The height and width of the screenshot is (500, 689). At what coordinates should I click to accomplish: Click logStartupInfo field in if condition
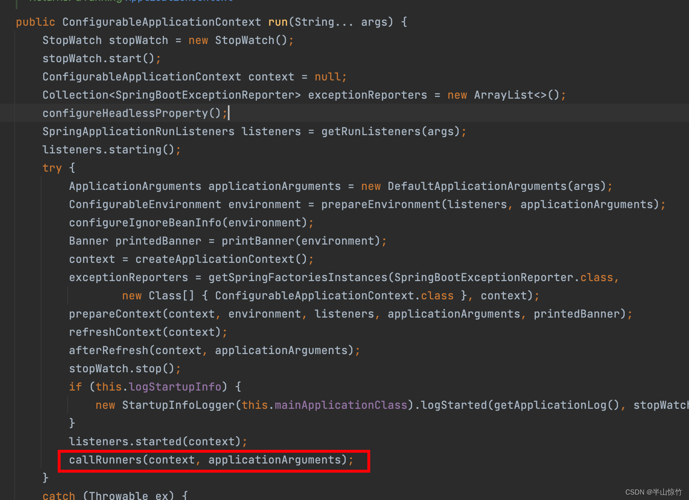point(175,387)
